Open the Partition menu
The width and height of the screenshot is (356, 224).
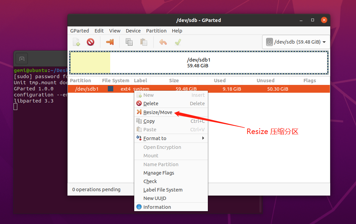156,30
